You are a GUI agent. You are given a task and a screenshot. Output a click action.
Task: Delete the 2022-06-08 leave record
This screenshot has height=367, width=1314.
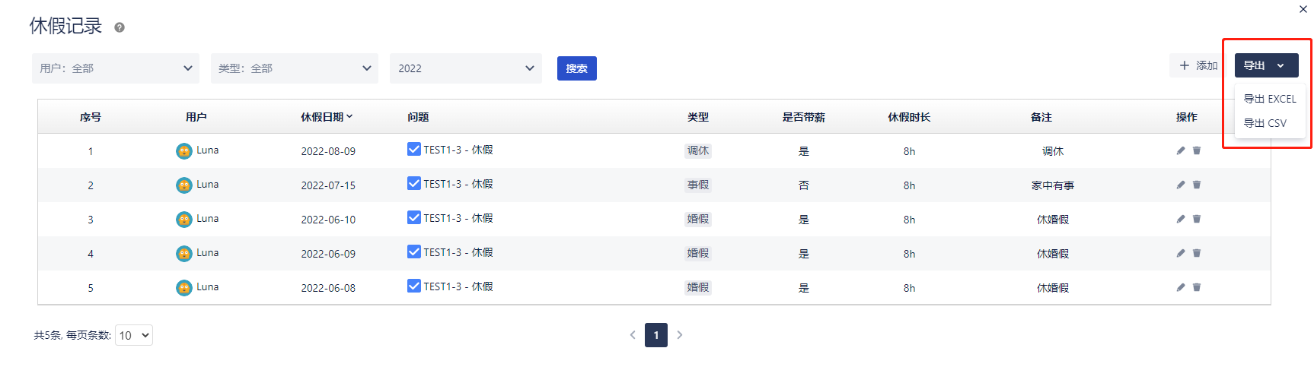point(1196,287)
